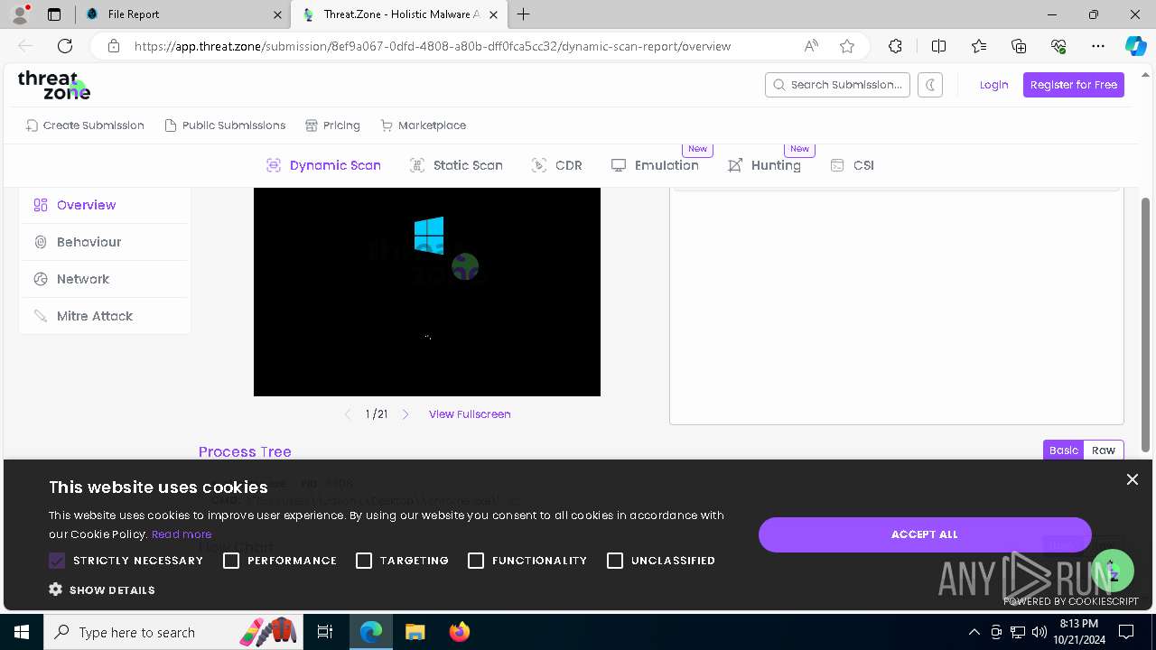The image size is (1156, 650).
Task: Click Register for Free button
Action: [x=1074, y=85]
